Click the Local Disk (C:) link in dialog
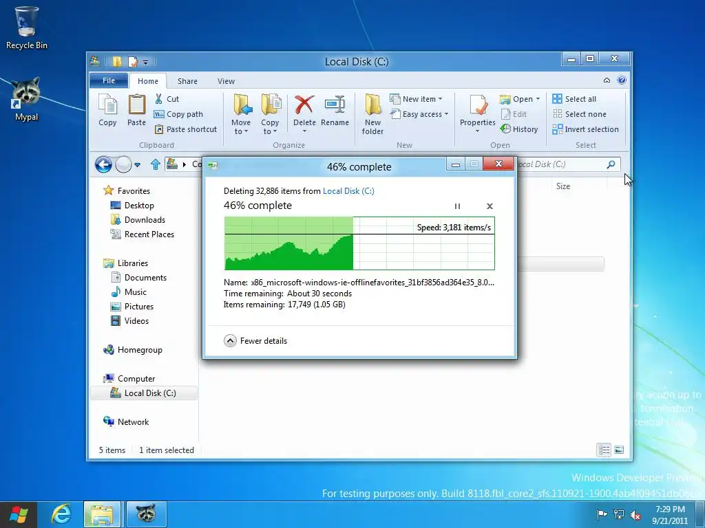 348,191
